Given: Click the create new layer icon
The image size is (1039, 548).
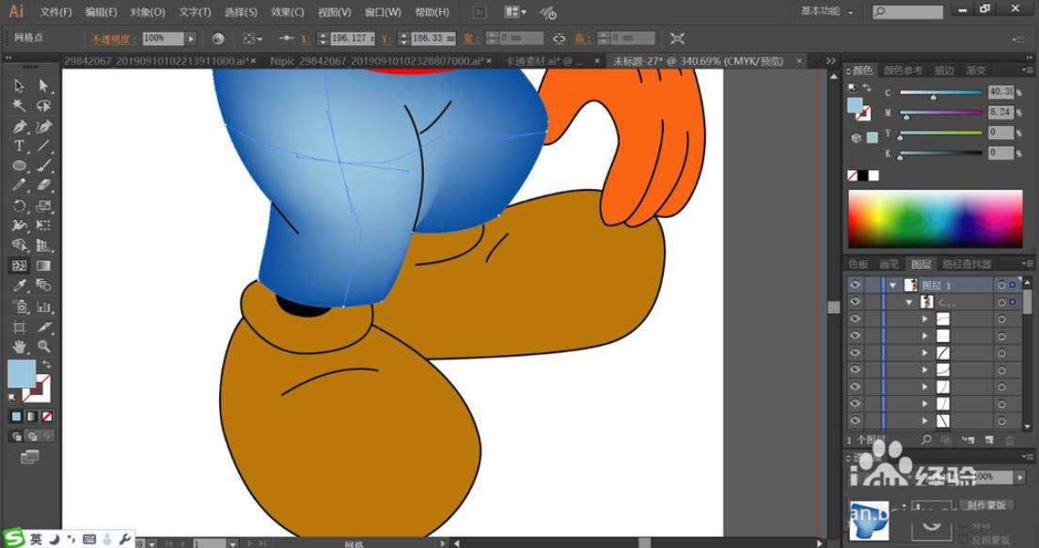Looking at the screenshot, I should [988, 439].
